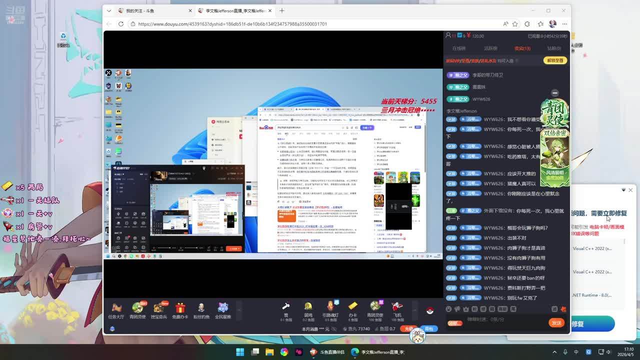Open the 挖宝奇兵 treasure event icon
Image resolution: width=640 pixels, height=360 pixels.
coord(159,309)
